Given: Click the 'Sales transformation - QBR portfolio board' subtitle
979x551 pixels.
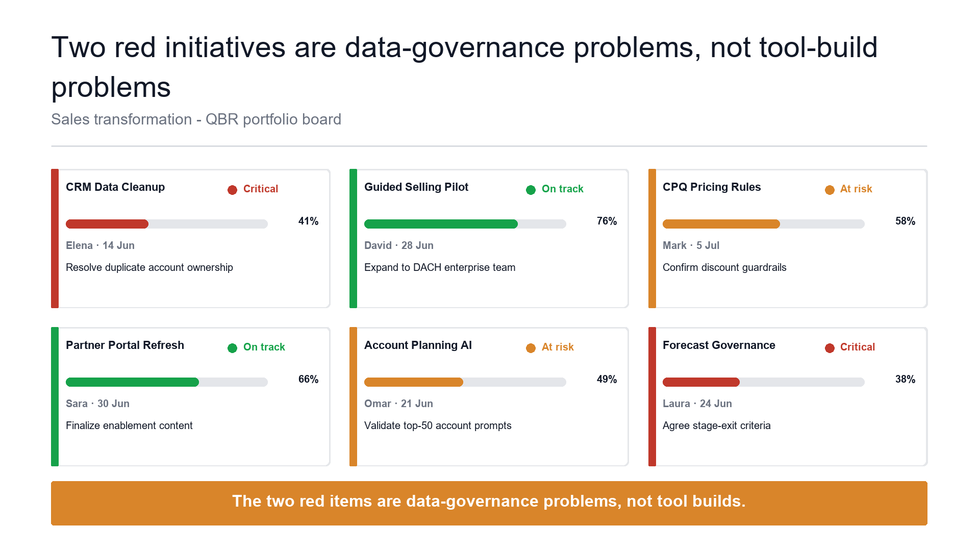Looking at the screenshot, I should tap(196, 119).
